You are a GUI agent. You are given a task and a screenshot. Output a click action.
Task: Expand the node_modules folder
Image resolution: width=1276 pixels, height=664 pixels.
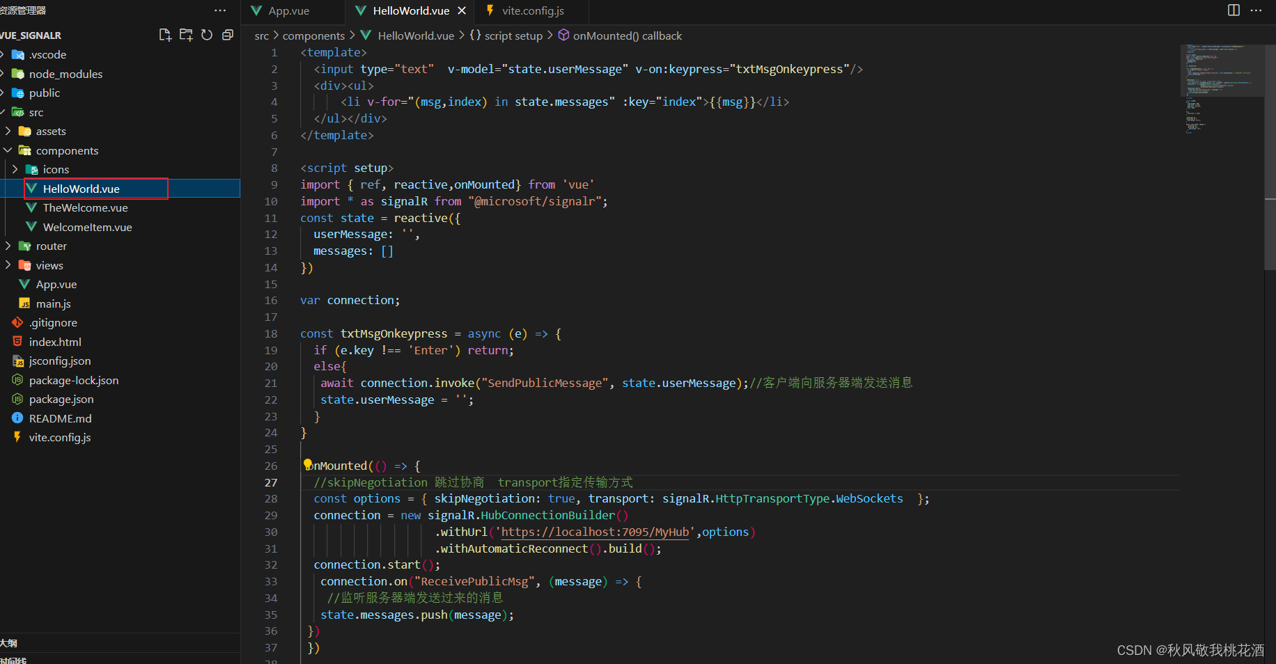[x=65, y=74]
